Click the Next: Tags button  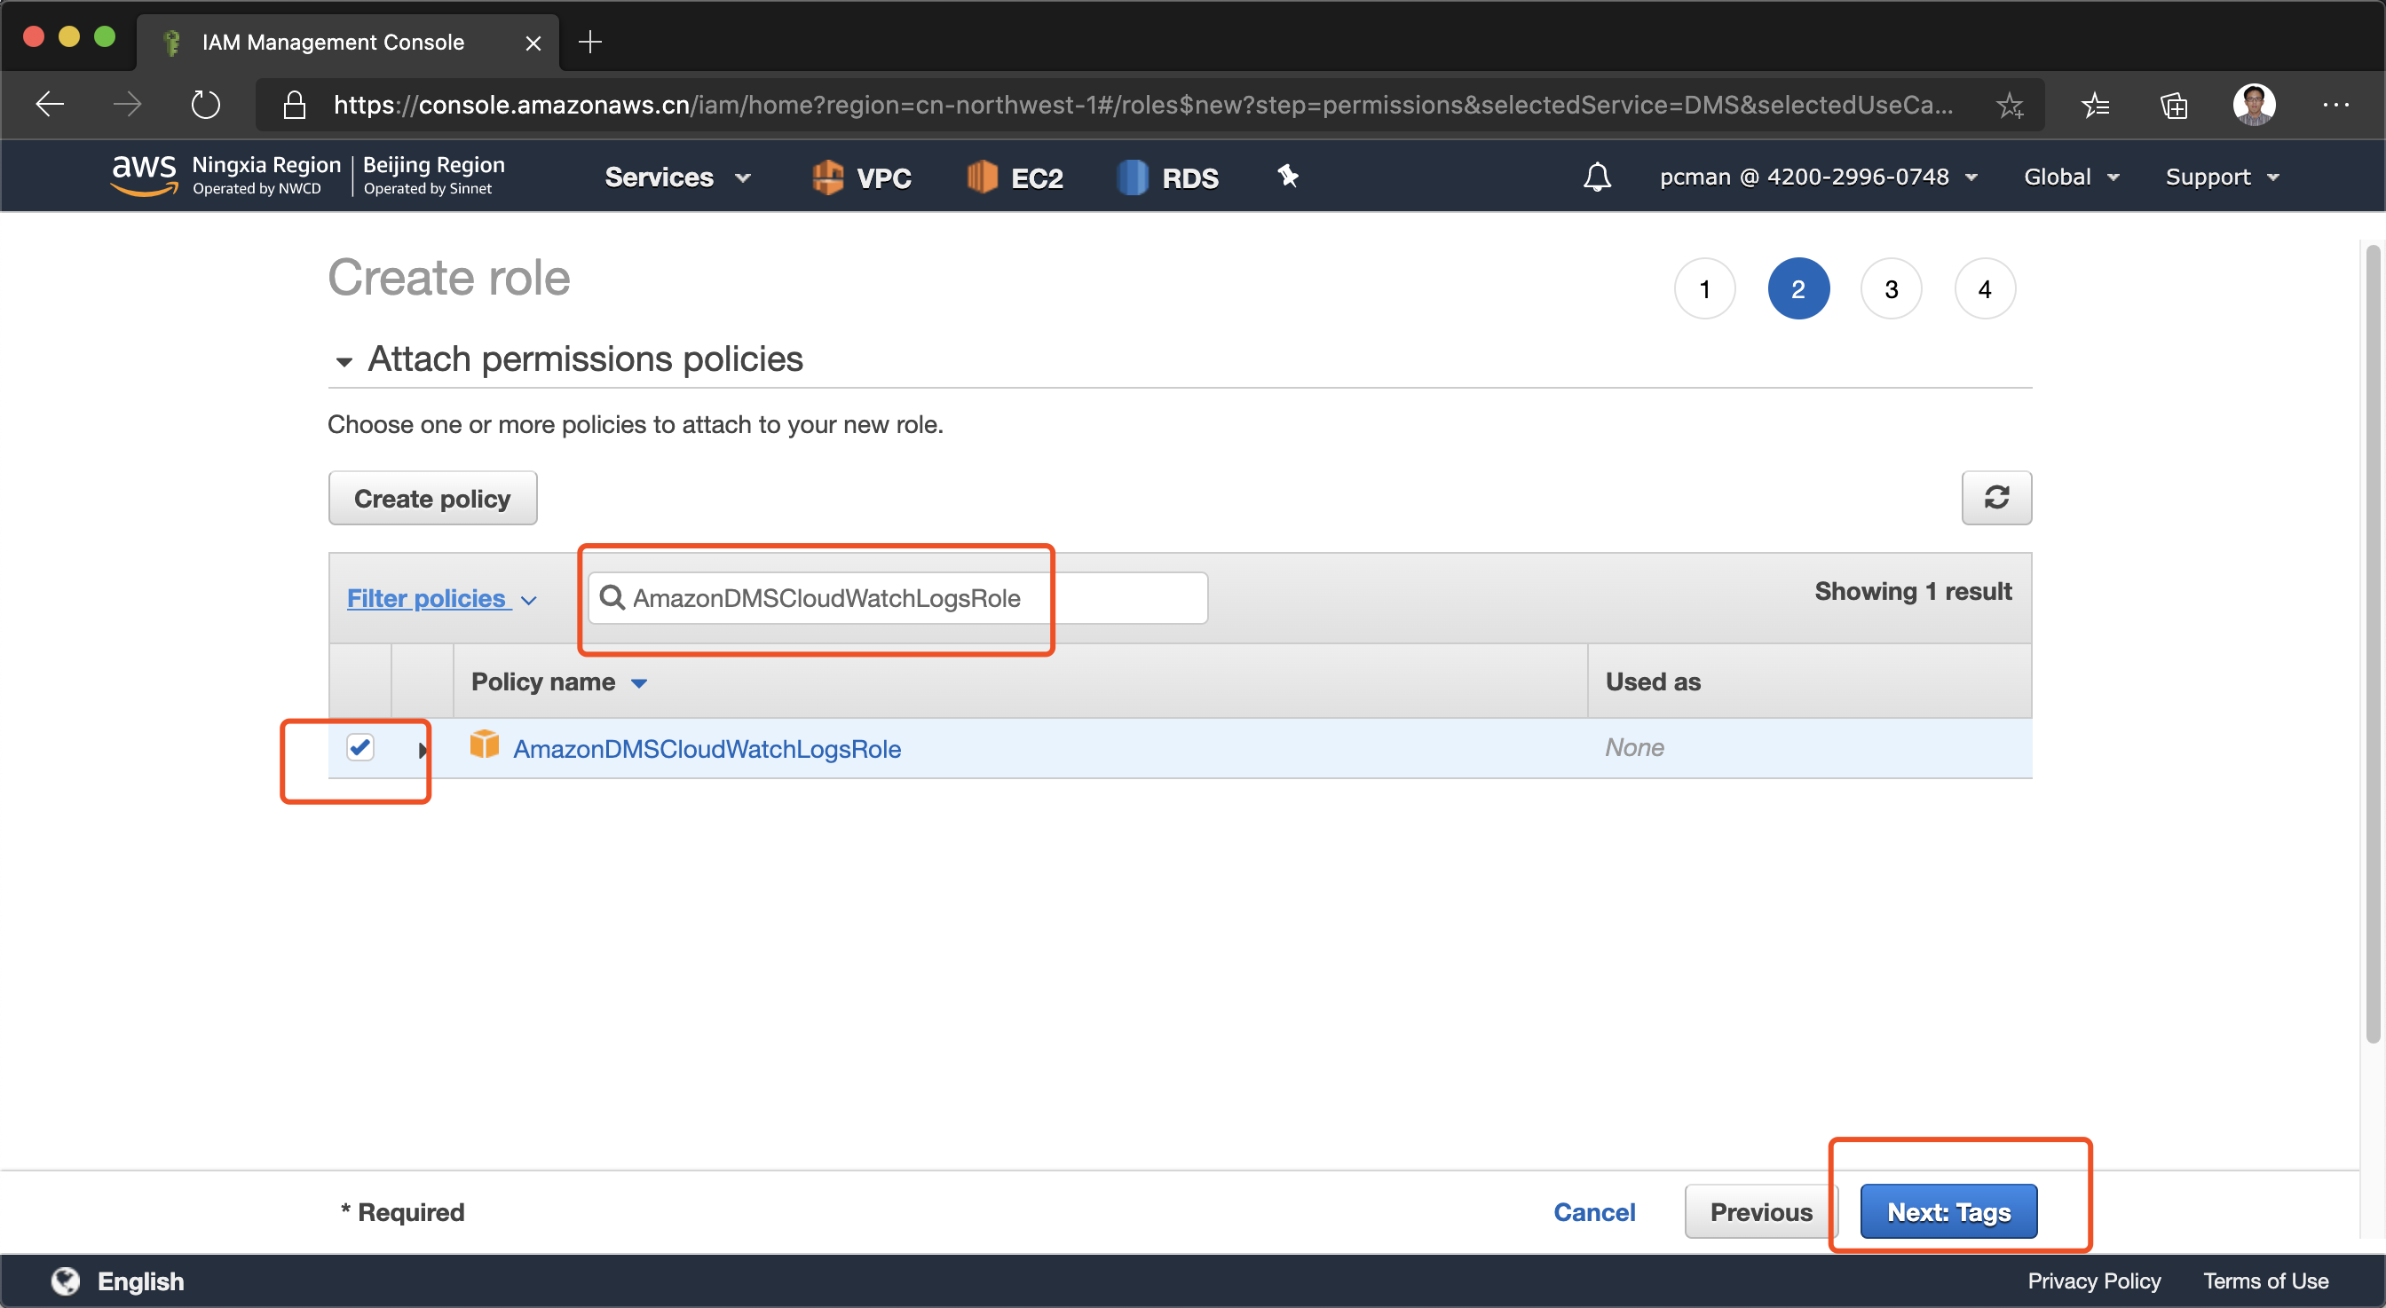tap(1947, 1210)
